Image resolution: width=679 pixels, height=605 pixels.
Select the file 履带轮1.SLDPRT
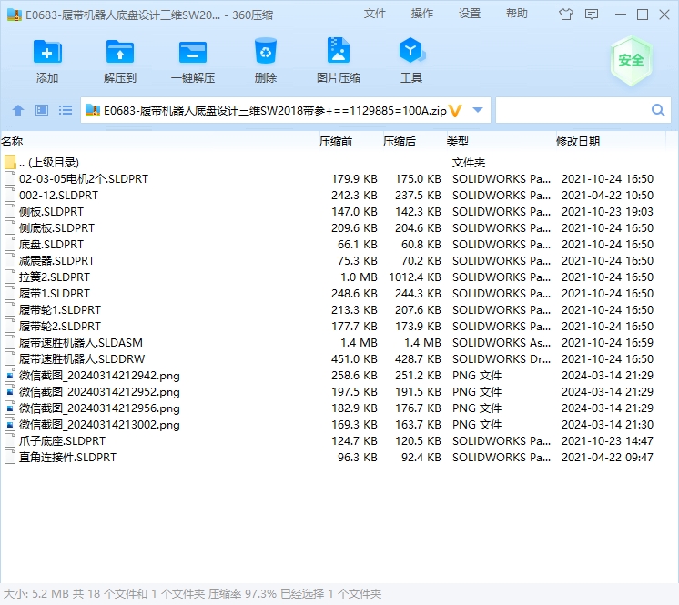60,310
